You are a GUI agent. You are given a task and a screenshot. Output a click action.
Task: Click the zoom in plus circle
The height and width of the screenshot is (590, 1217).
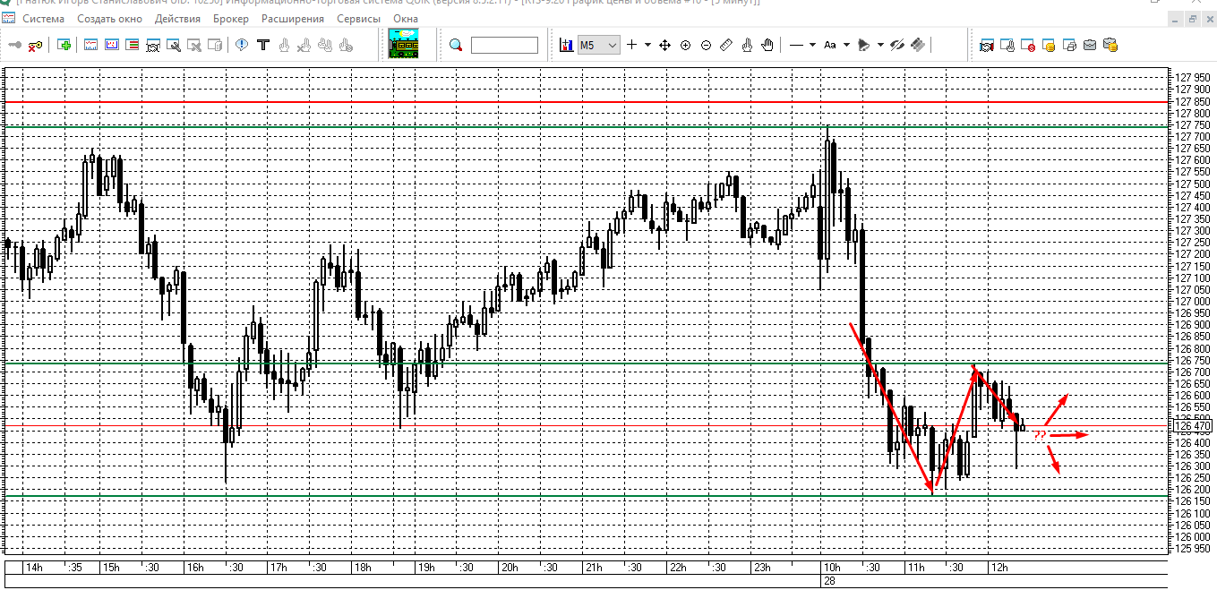685,45
